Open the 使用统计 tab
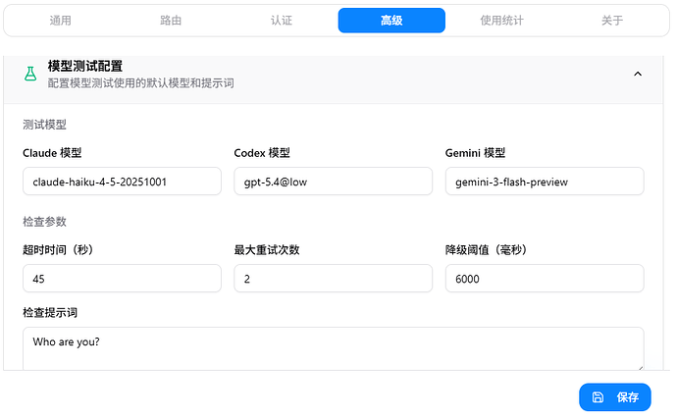The image size is (677, 419). pos(501,21)
